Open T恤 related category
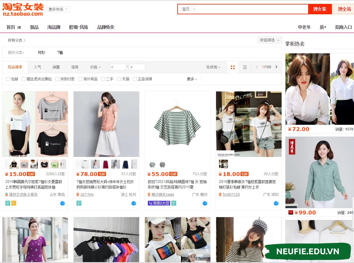This screenshot has height=263, width=354. pyautogui.click(x=60, y=53)
